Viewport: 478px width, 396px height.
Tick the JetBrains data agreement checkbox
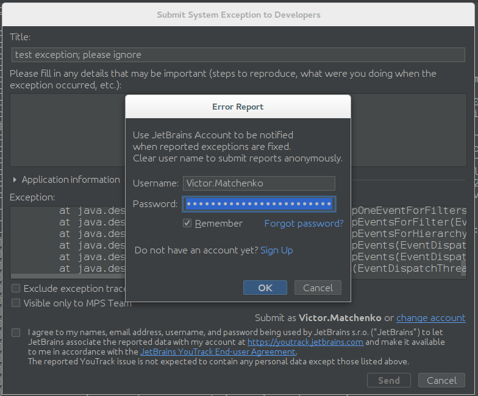pyautogui.click(x=16, y=333)
